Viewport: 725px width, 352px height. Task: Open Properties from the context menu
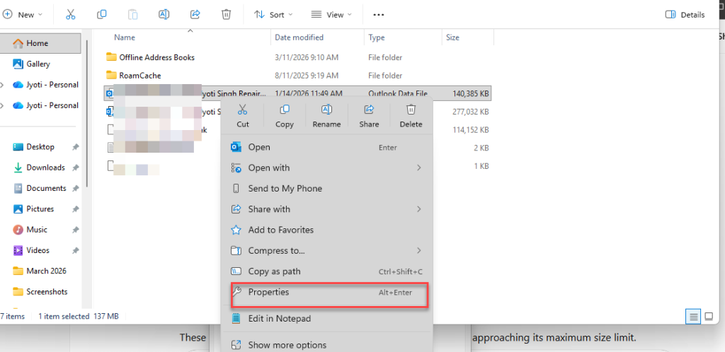[x=327, y=292]
